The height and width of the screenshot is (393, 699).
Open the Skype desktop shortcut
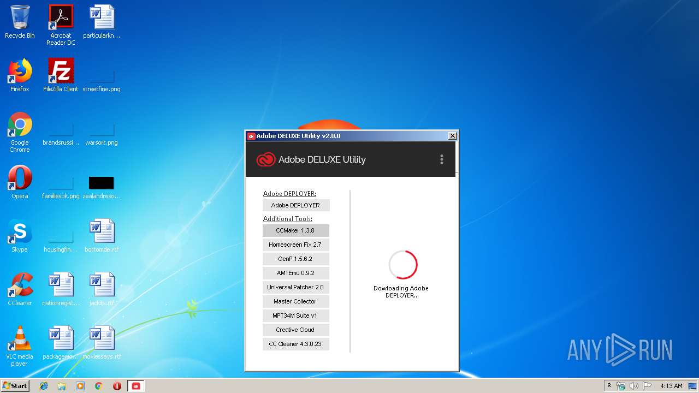(x=20, y=236)
